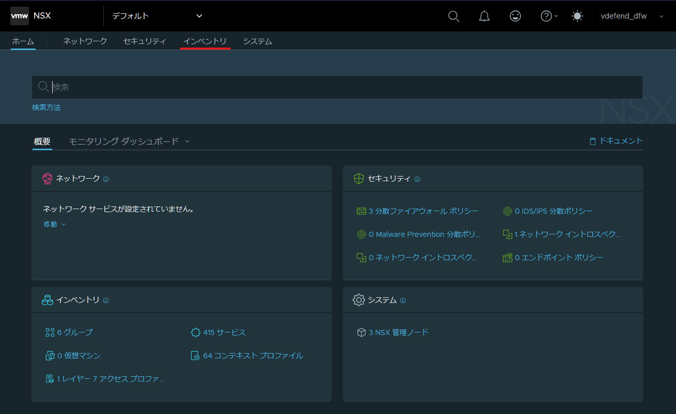Click the feedback smiley face icon
This screenshot has width=676, height=414.
(x=515, y=16)
